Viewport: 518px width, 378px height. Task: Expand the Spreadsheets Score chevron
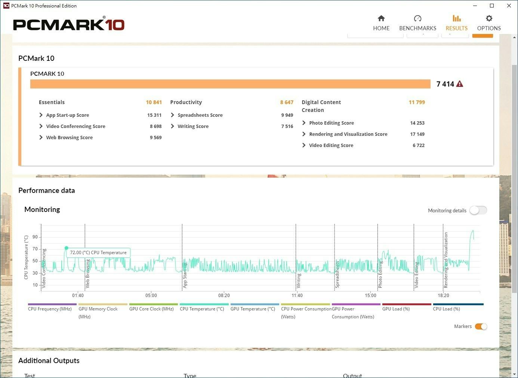point(172,115)
